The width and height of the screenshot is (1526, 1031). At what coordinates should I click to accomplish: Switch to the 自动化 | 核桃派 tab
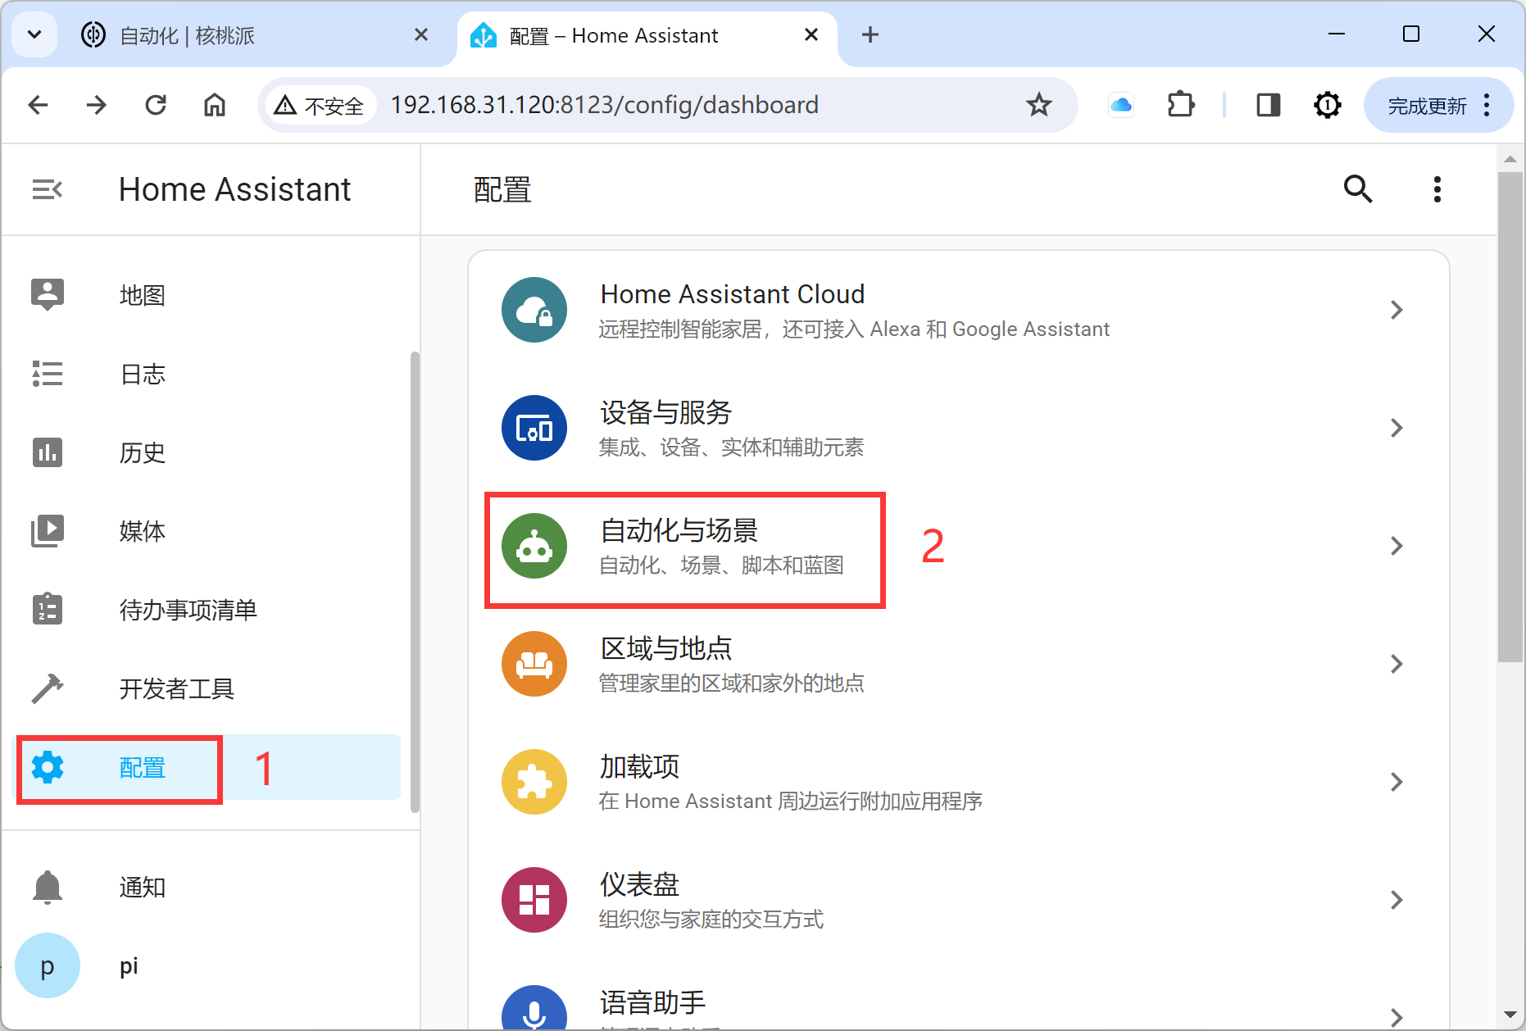coord(246,35)
